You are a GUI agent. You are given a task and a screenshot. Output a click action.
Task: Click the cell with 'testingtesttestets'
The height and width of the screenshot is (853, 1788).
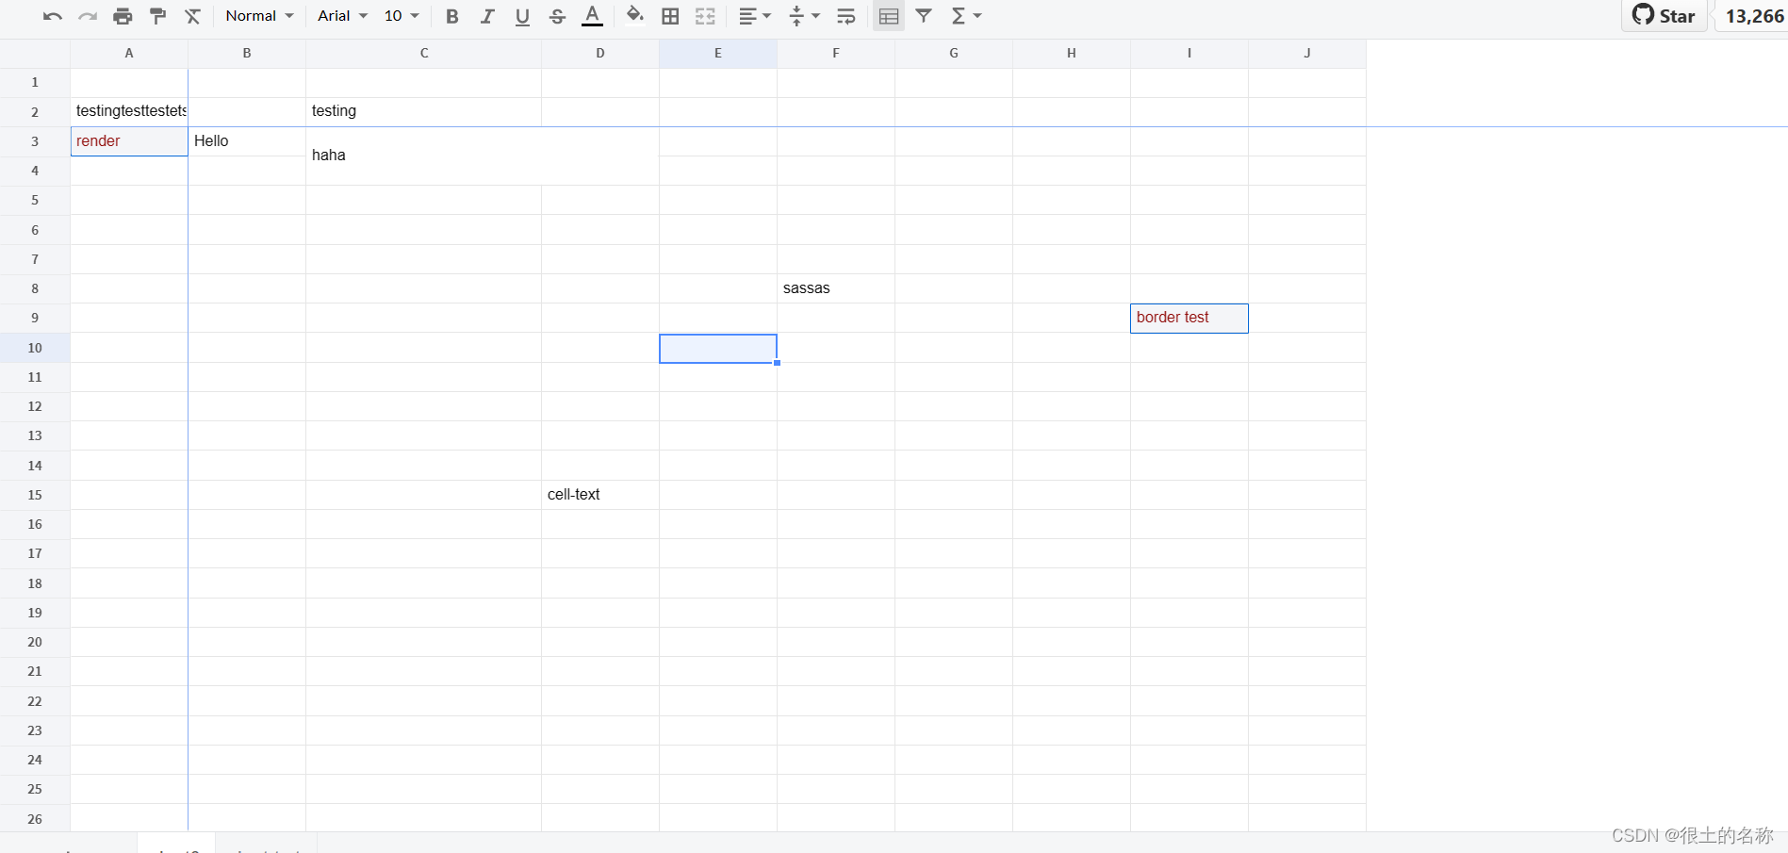point(129,111)
